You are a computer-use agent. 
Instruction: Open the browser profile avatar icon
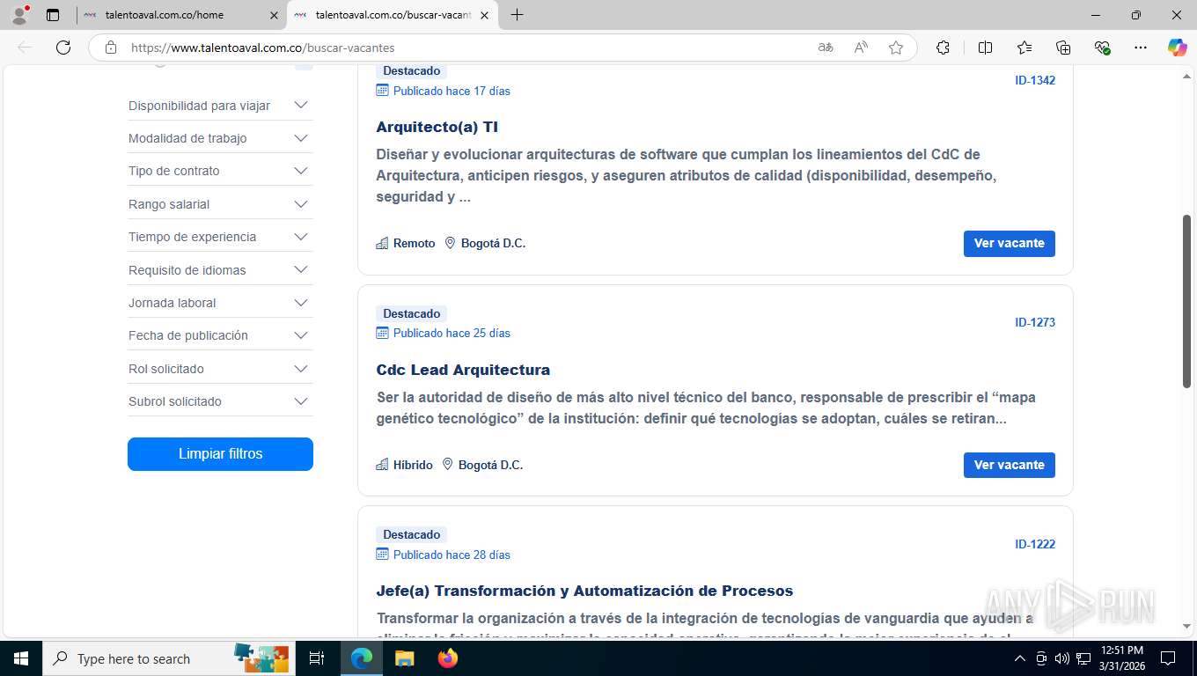[19, 15]
